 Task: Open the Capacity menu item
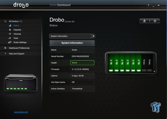[17, 30]
